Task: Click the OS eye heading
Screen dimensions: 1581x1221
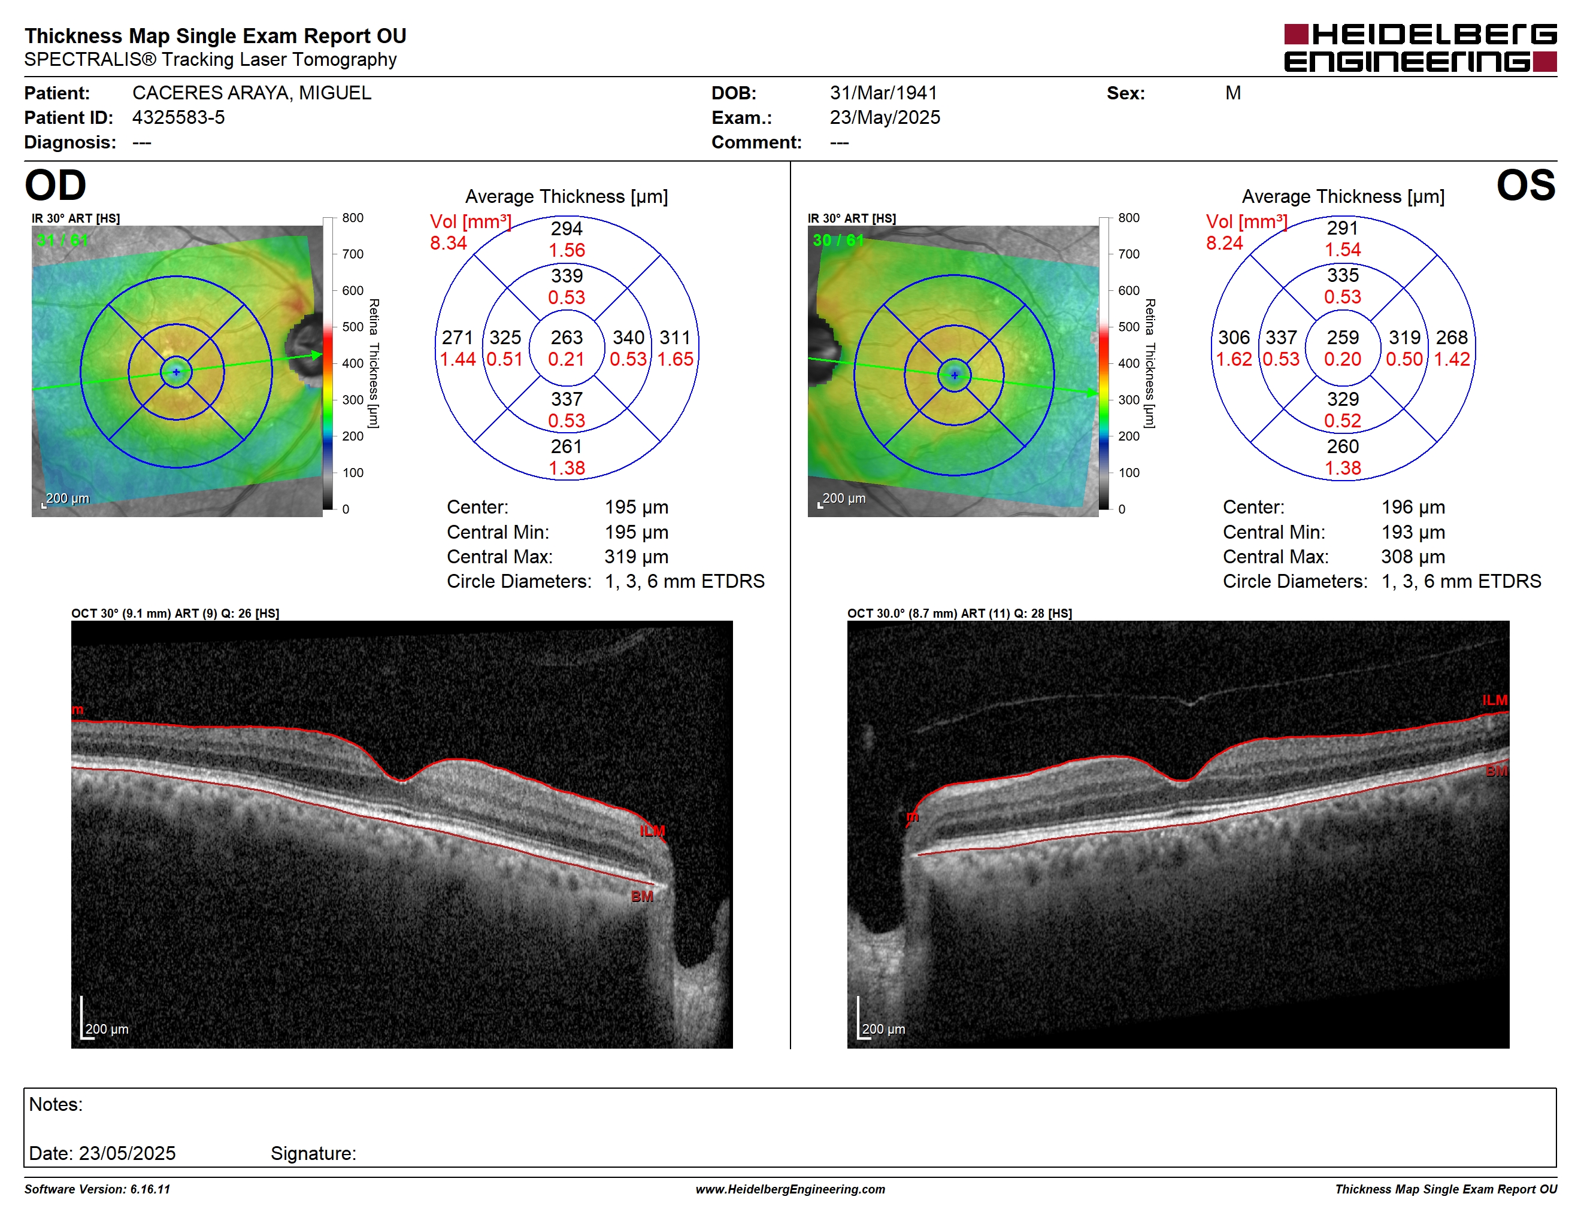Action: [1526, 185]
